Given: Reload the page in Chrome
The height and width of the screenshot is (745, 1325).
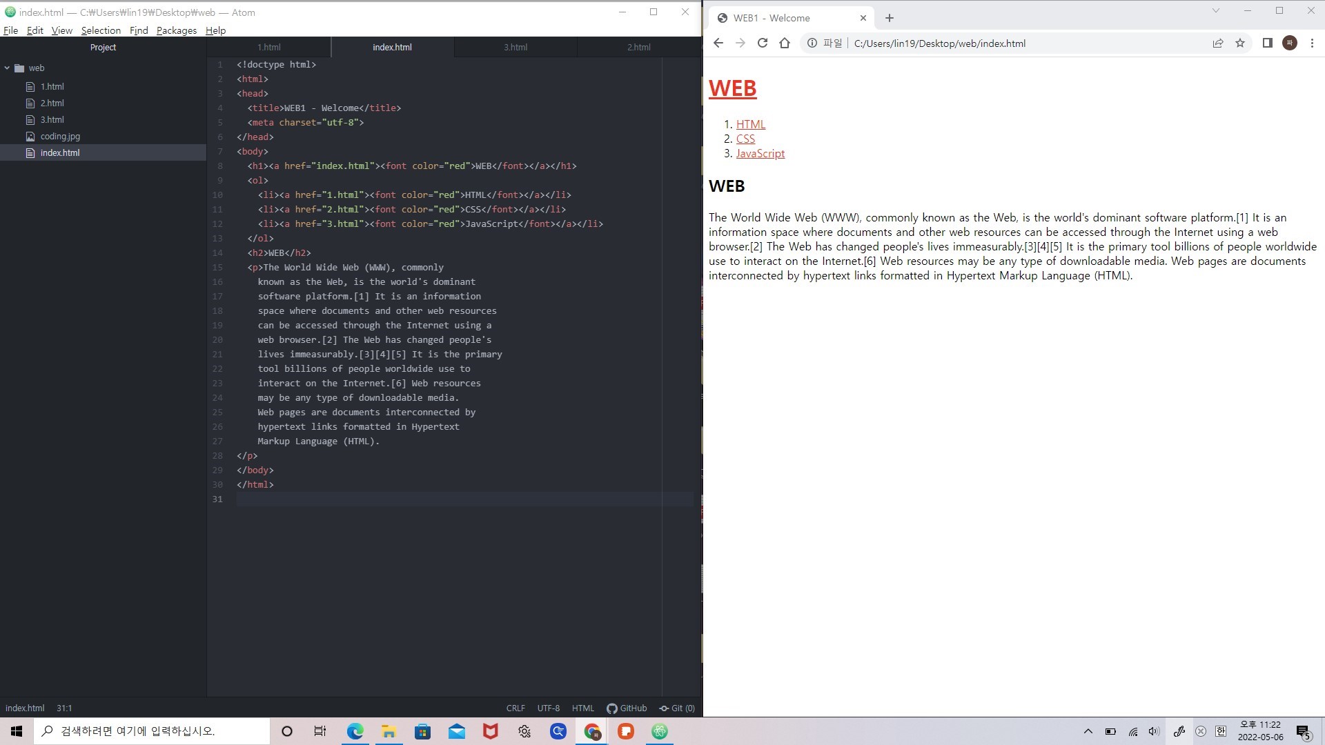Looking at the screenshot, I should click(763, 43).
